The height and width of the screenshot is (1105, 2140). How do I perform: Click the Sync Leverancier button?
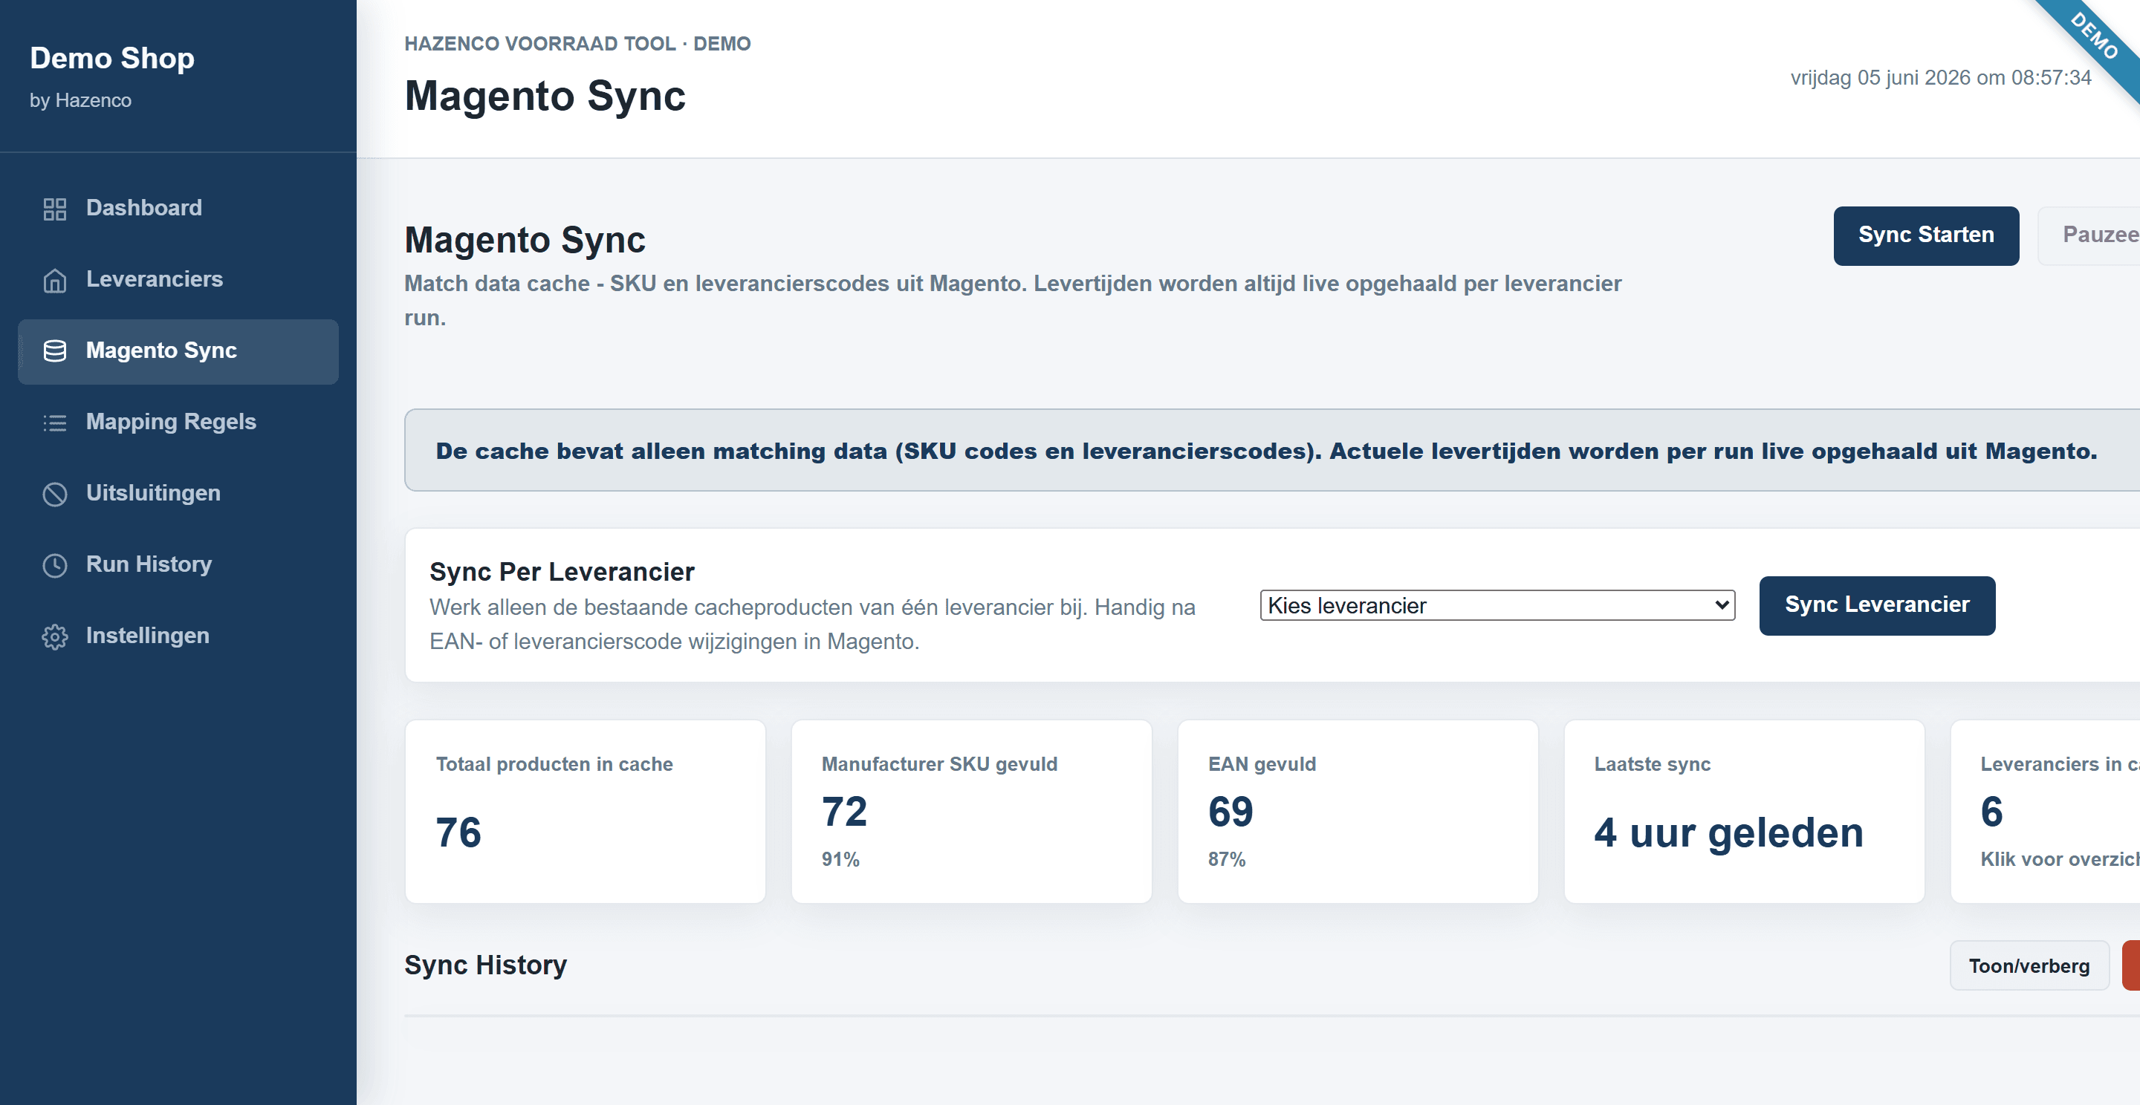(1877, 605)
